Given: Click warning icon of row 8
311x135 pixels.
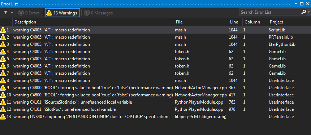Looking at the screenshot, I should 3,80.
